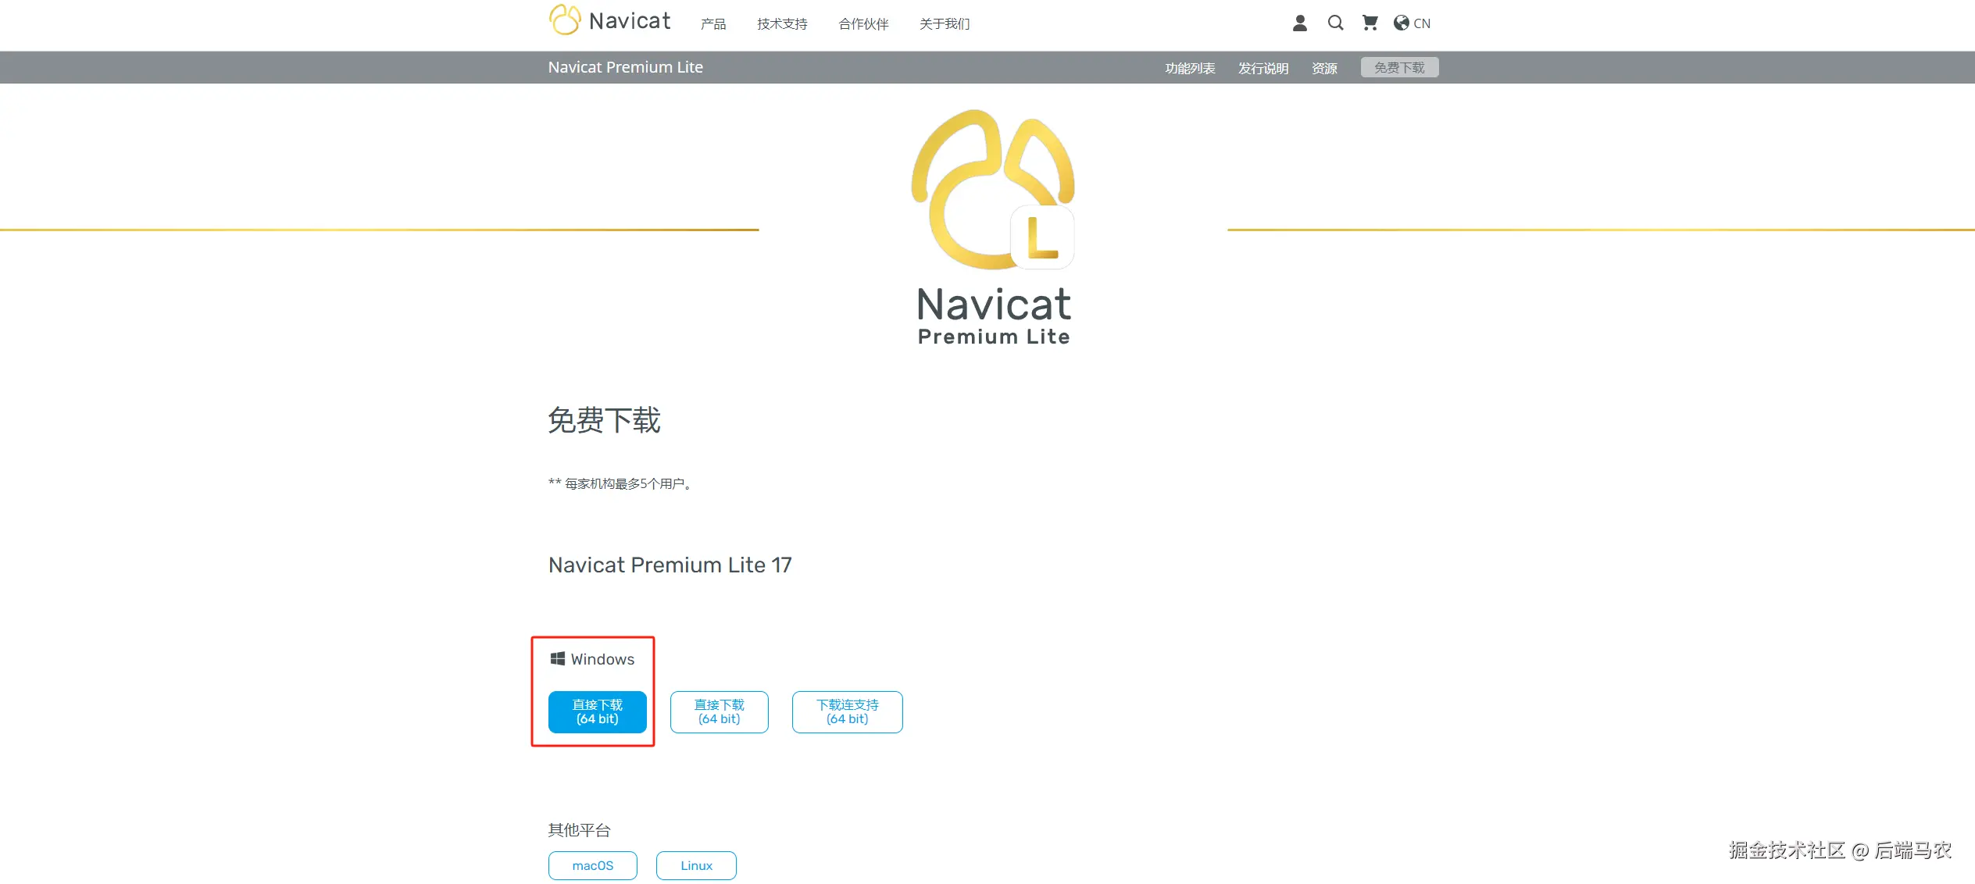Select the macOS platform button
This screenshot has height=884, width=1975.
(x=592, y=865)
